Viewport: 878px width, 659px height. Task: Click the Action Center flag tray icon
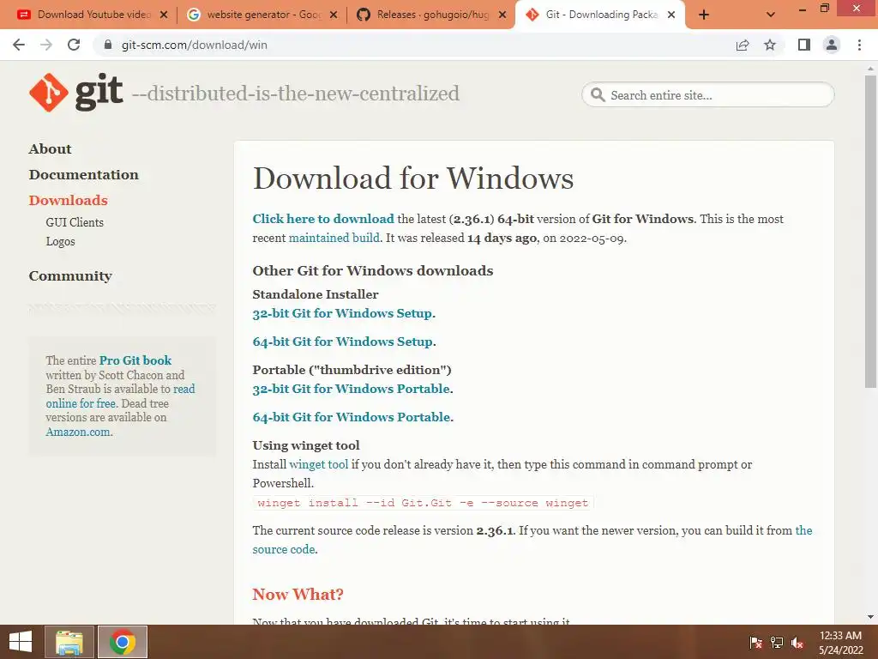pyautogui.click(x=755, y=643)
